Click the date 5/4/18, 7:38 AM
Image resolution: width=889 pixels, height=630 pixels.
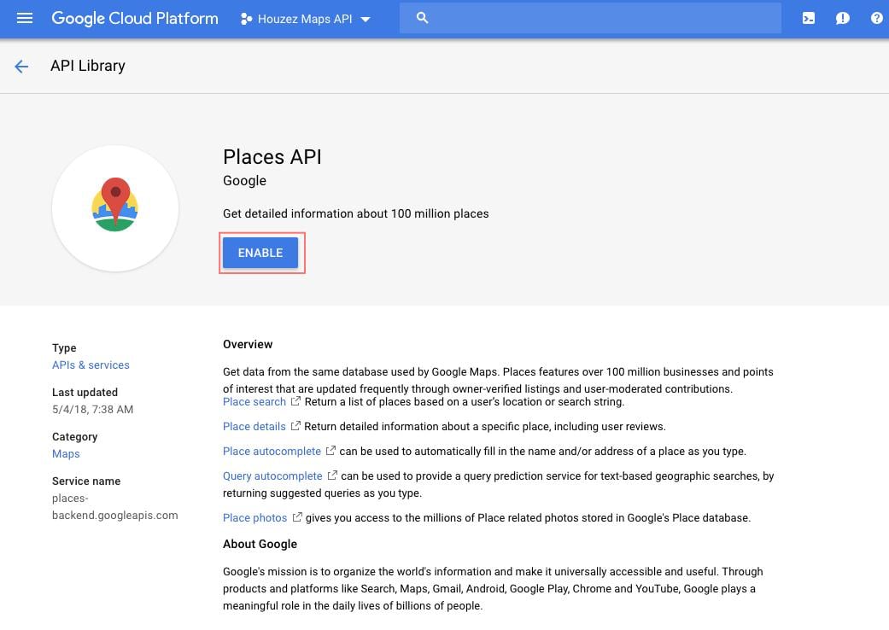click(x=92, y=409)
